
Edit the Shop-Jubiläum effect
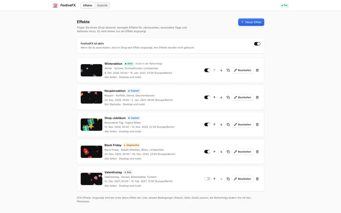pyautogui.click(x=242, y=125)
